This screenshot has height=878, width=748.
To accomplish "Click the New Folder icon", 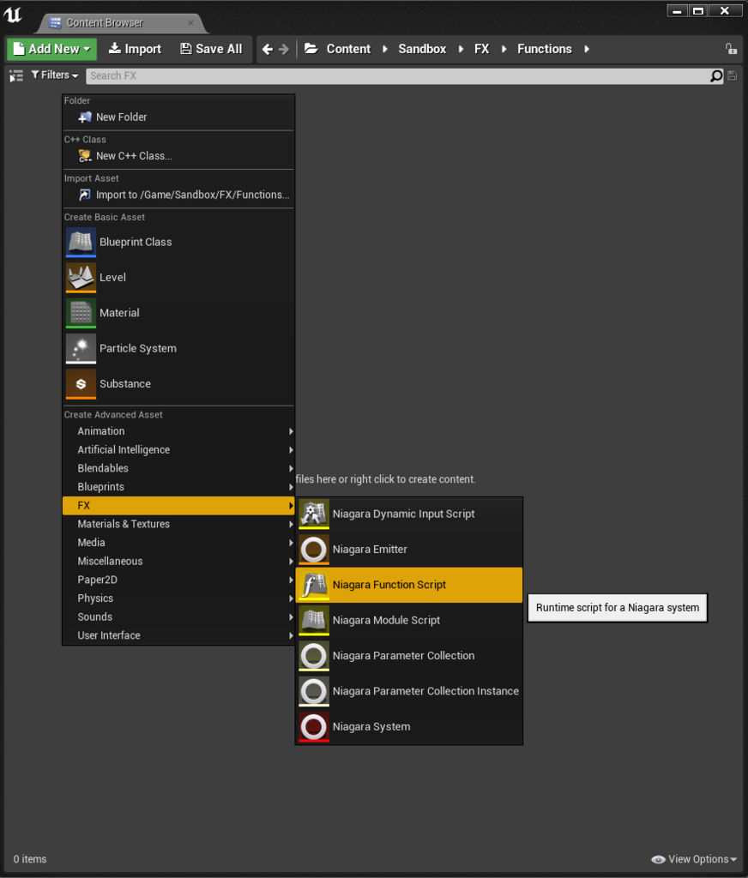I will [x=85, y=117].
